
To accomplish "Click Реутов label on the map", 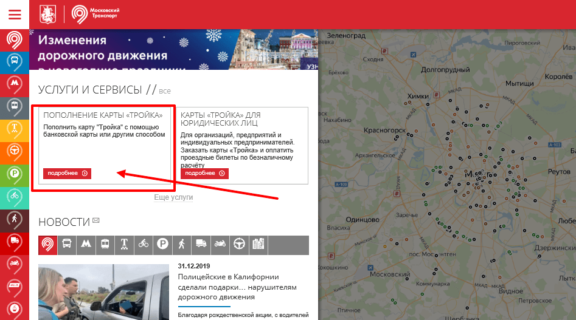I will pyautogui.click(x=559, y=172).
